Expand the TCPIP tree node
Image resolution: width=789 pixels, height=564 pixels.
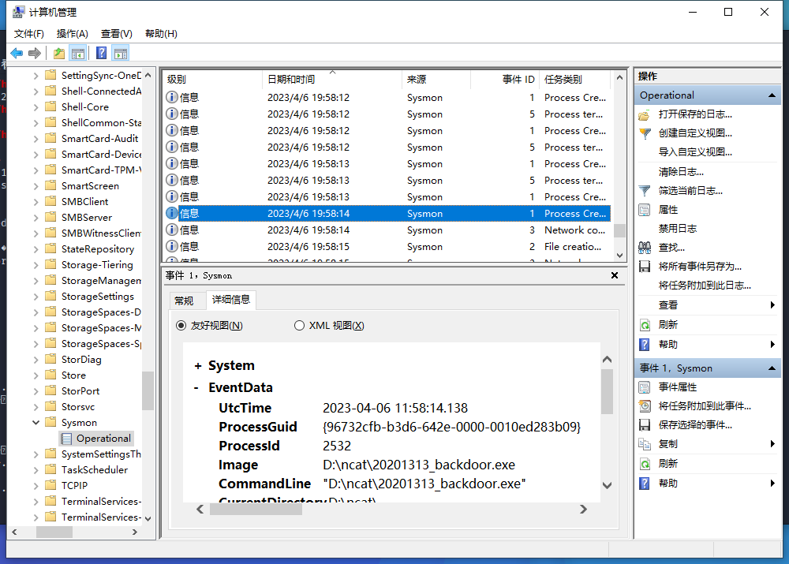[x=36, y=485]
